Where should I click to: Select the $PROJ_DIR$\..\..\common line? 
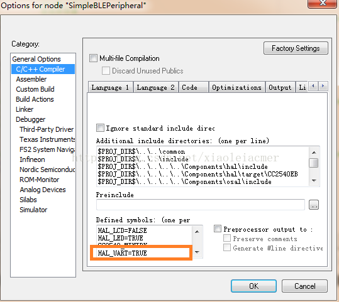[x=141, y=151]
